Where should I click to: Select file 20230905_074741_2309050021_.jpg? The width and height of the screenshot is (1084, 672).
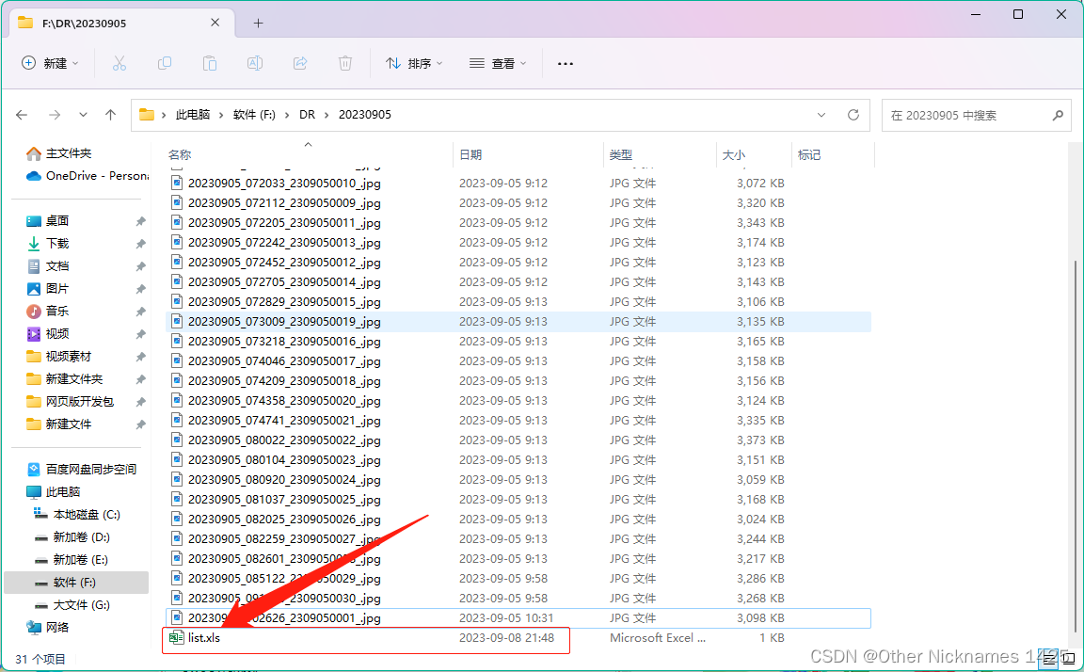pos(284,421)
